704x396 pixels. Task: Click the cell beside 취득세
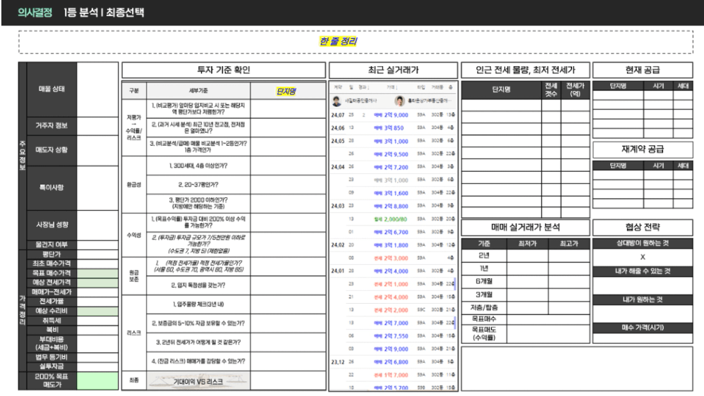pos(97,321)
